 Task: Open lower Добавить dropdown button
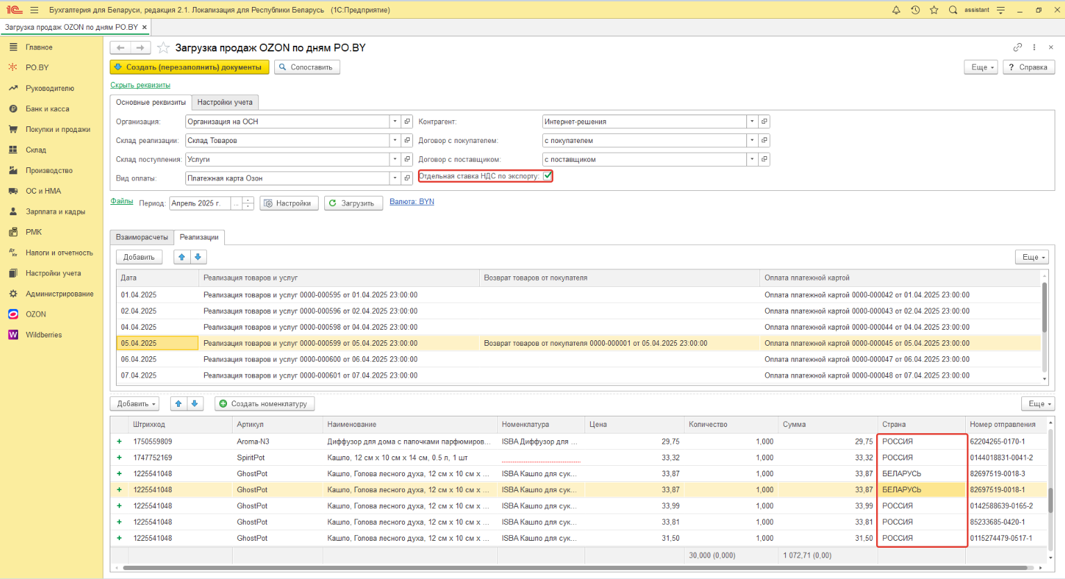[x=135, y=403]
